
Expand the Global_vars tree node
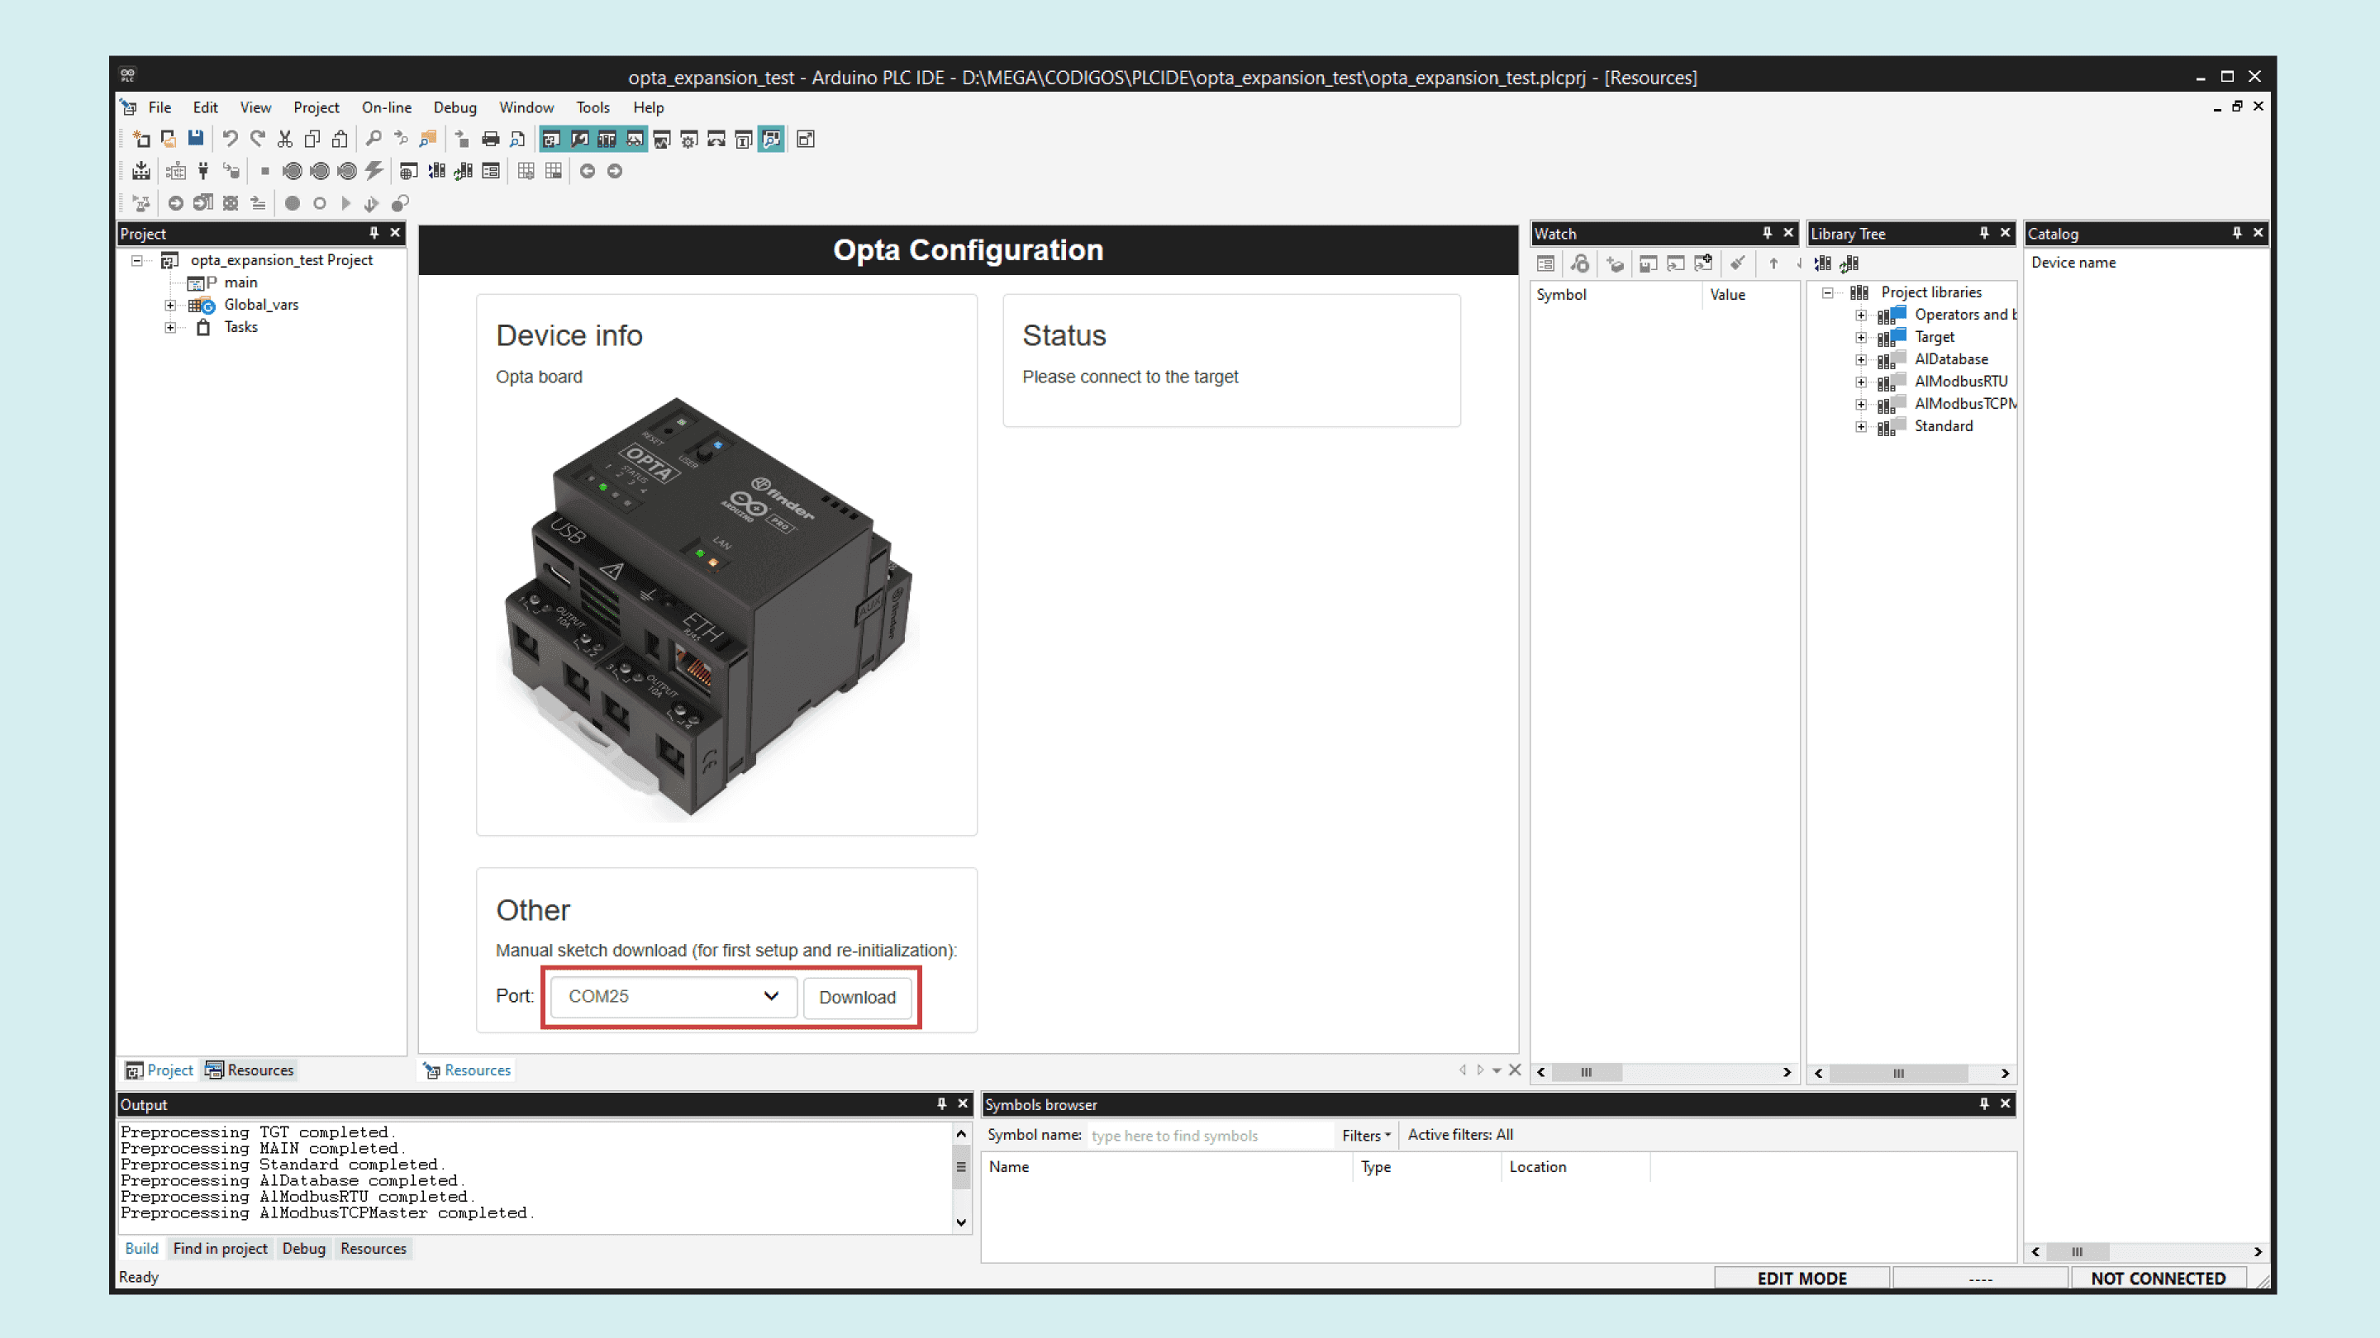(170, 305)
